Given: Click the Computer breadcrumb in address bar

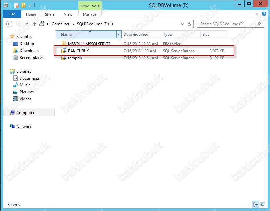Looking at the screenshot, I should (61, 24).
